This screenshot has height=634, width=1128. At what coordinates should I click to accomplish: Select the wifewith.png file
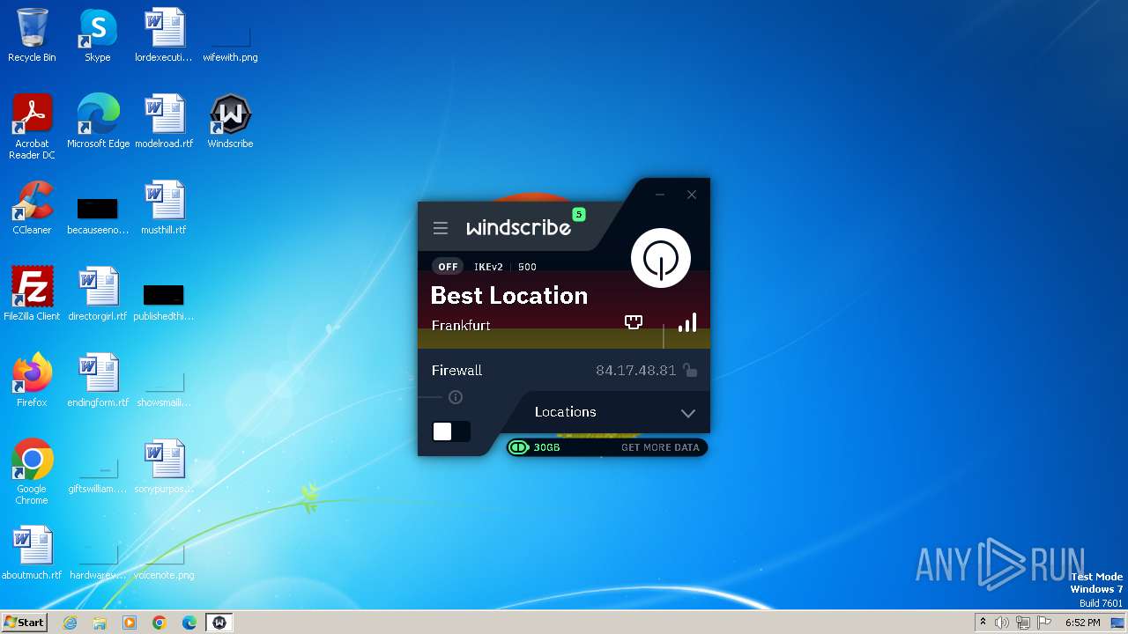(x=230, y=41)
